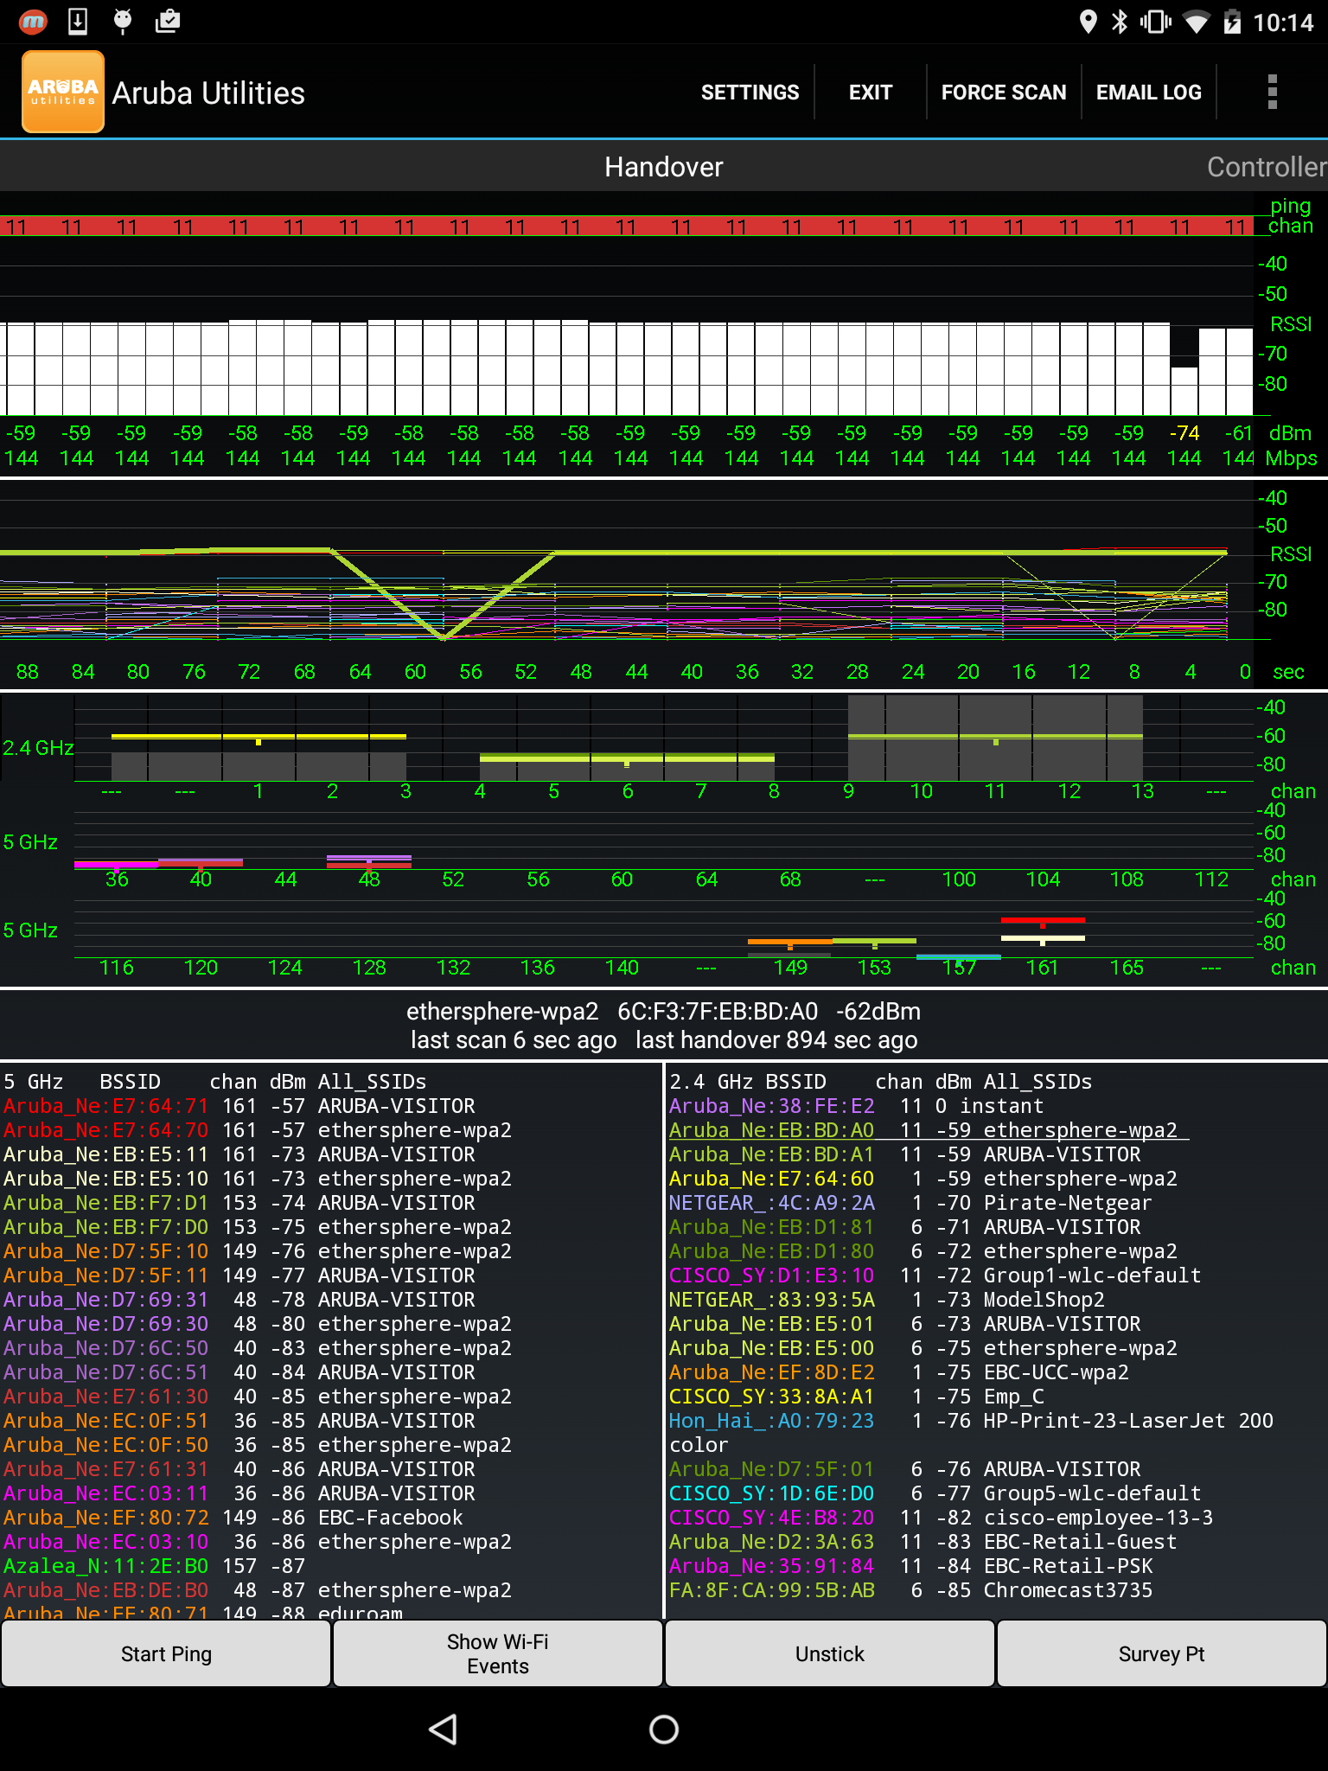Tap the last handover 894 sec ago text
This screenshot has height=1771, width=1328.
(x=776, y=1039)
